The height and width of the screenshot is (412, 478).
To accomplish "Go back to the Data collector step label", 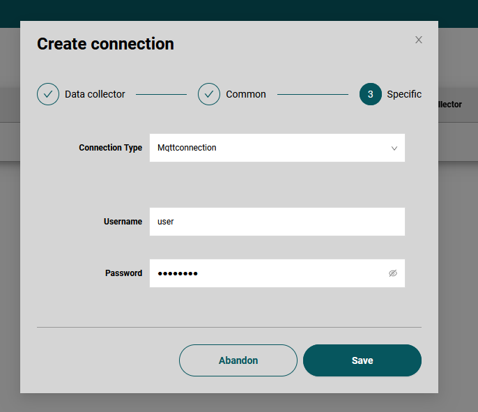I will (x=95, y=94).
